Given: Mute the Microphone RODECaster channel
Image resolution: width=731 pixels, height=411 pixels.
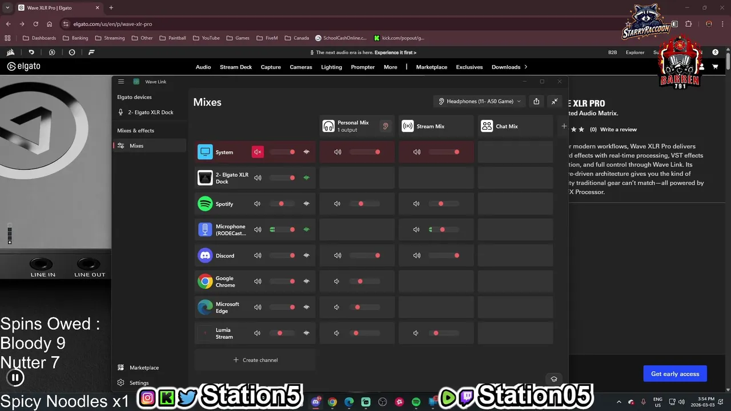Looking at the screenshot, I should coord(258,229).
